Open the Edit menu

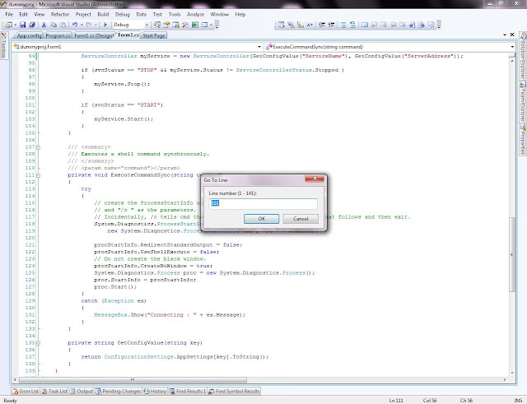pos(24,15)
